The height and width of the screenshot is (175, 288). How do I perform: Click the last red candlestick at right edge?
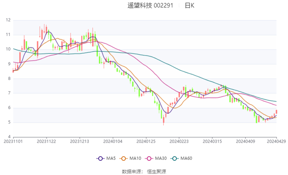pyautogui.click(x=277, y=112)
